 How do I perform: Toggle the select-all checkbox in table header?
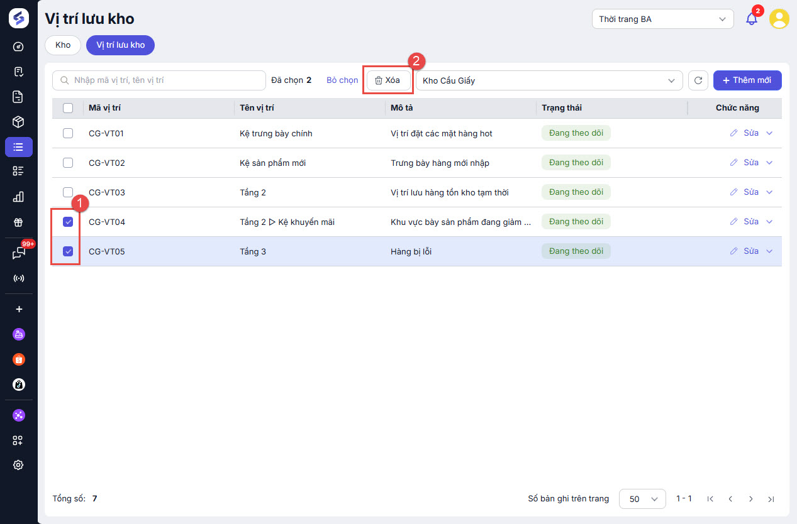[x=68, y=108]
